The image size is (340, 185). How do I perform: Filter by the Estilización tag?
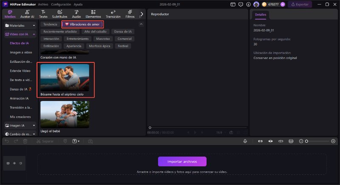tap(51, 46)
